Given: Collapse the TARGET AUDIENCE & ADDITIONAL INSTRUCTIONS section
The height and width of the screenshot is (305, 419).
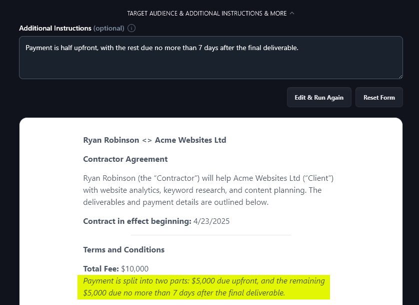Looking at the screenshot, I should pyautogui.click(x=292, y=13).
